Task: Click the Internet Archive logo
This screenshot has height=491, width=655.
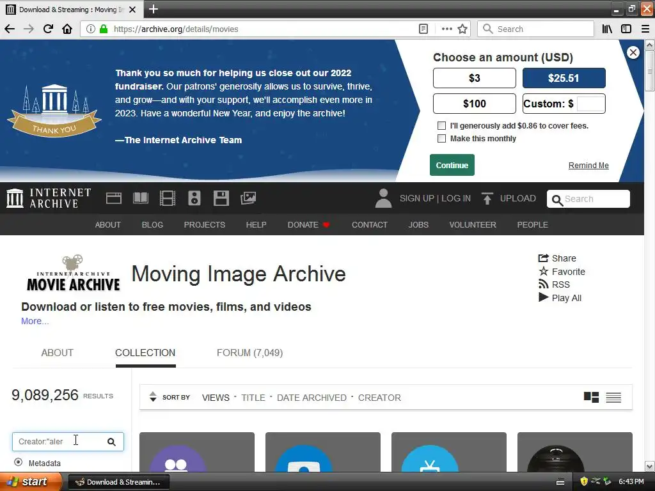Action: (49, 198)
